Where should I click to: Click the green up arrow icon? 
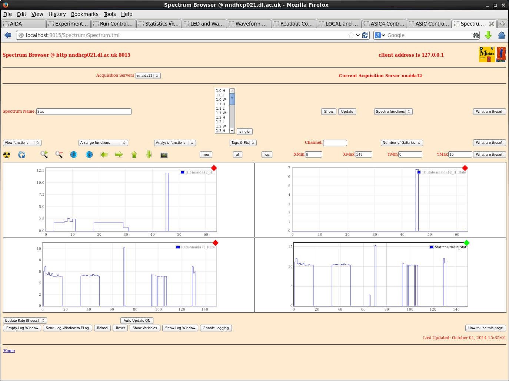(134, 155)
